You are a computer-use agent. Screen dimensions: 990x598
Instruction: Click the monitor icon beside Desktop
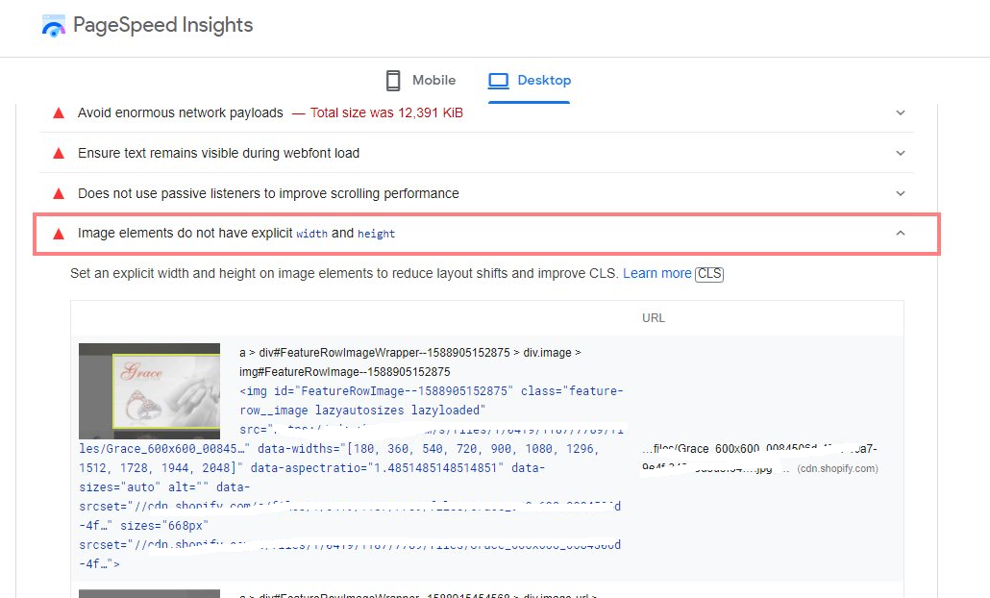498,81
